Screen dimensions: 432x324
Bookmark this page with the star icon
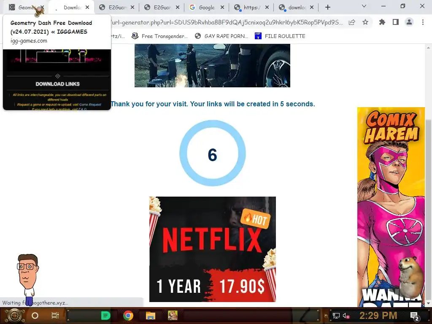[365, 22]
